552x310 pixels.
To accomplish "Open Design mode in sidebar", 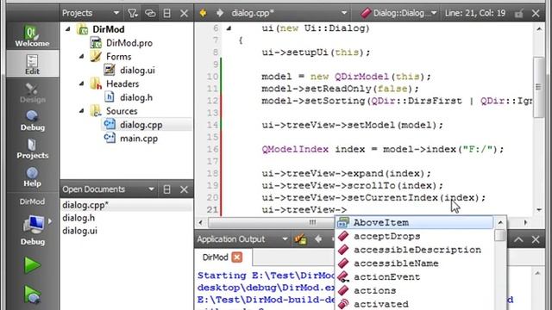I will (32, 92).
